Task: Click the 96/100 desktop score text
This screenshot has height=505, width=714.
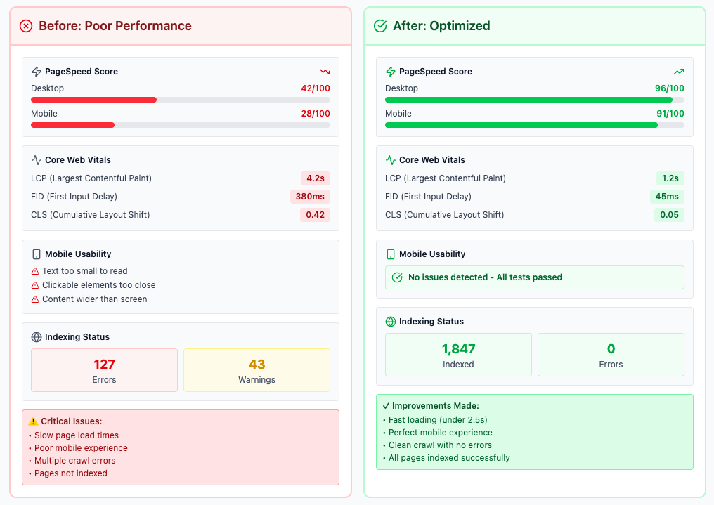Action: [x=669, y=88]
